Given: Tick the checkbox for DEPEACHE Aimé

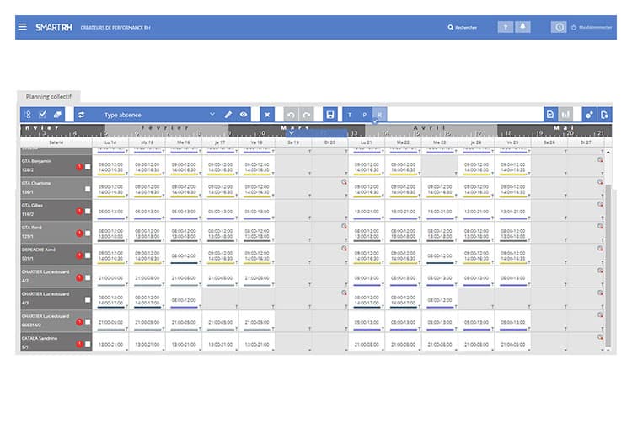Looking at the screenshot, I should 88,255.
